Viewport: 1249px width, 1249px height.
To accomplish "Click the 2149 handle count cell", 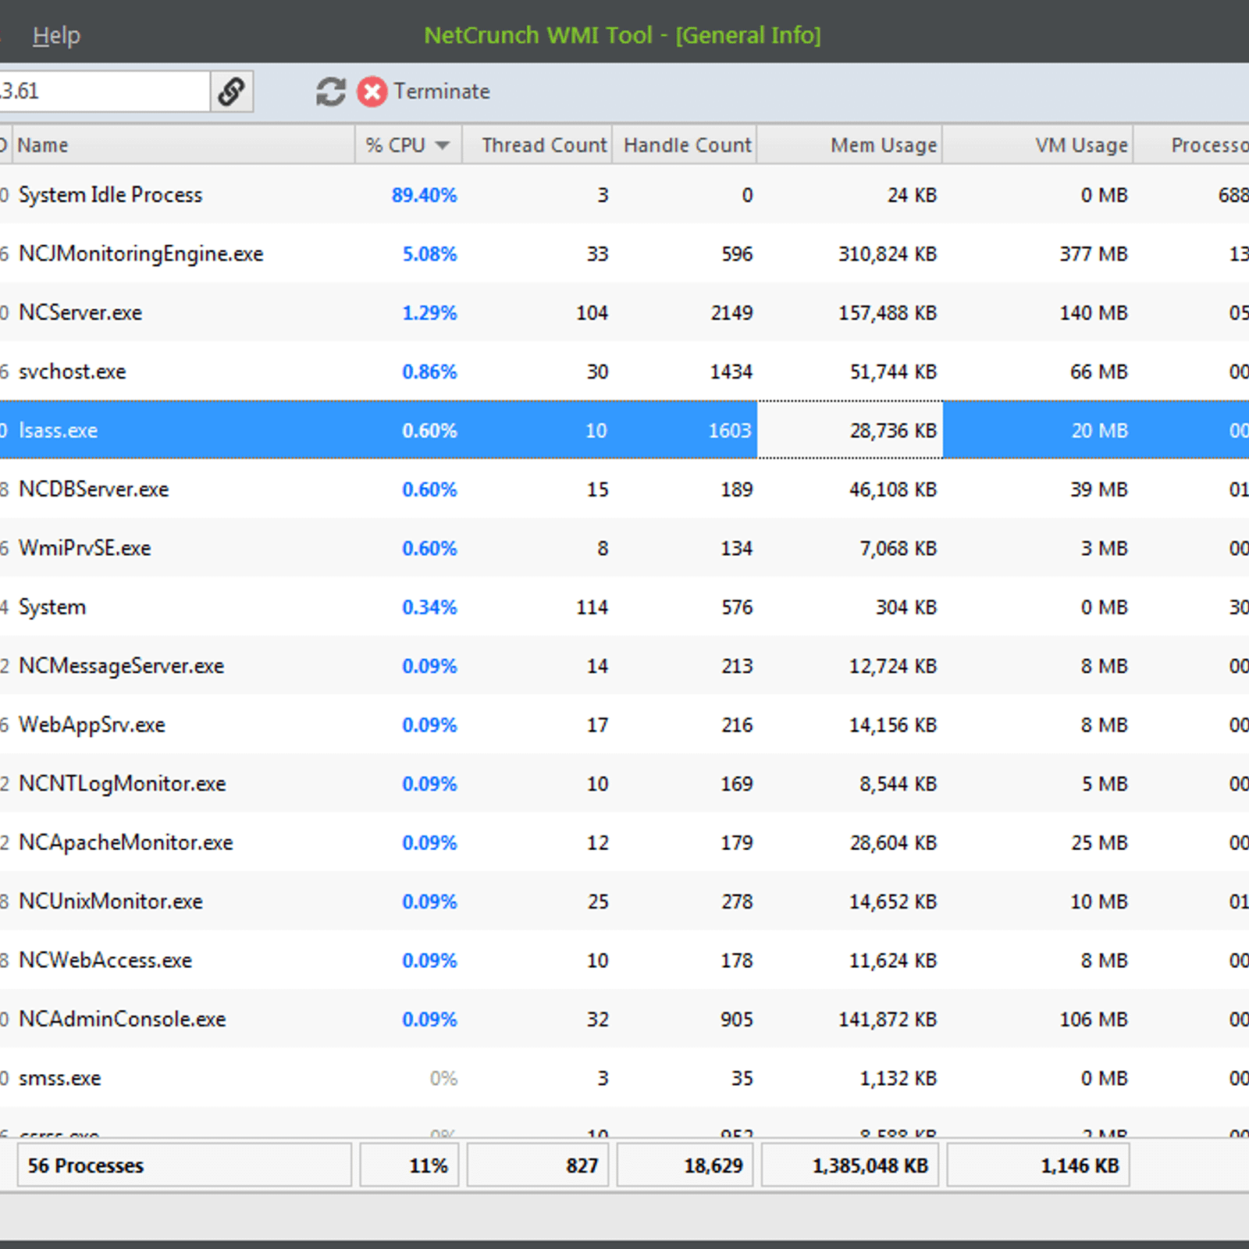I will coord(731,313).
